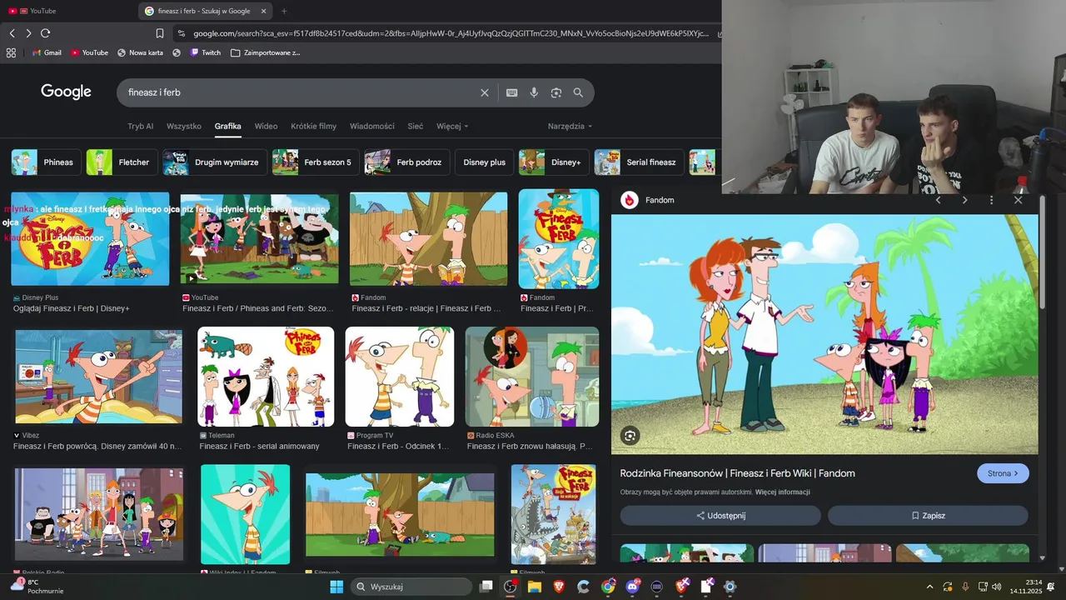Image resolution: width=1066 pixels, height=600 pixels.
Task: Open the on-screen keyboard input tool
Action: 511,92
